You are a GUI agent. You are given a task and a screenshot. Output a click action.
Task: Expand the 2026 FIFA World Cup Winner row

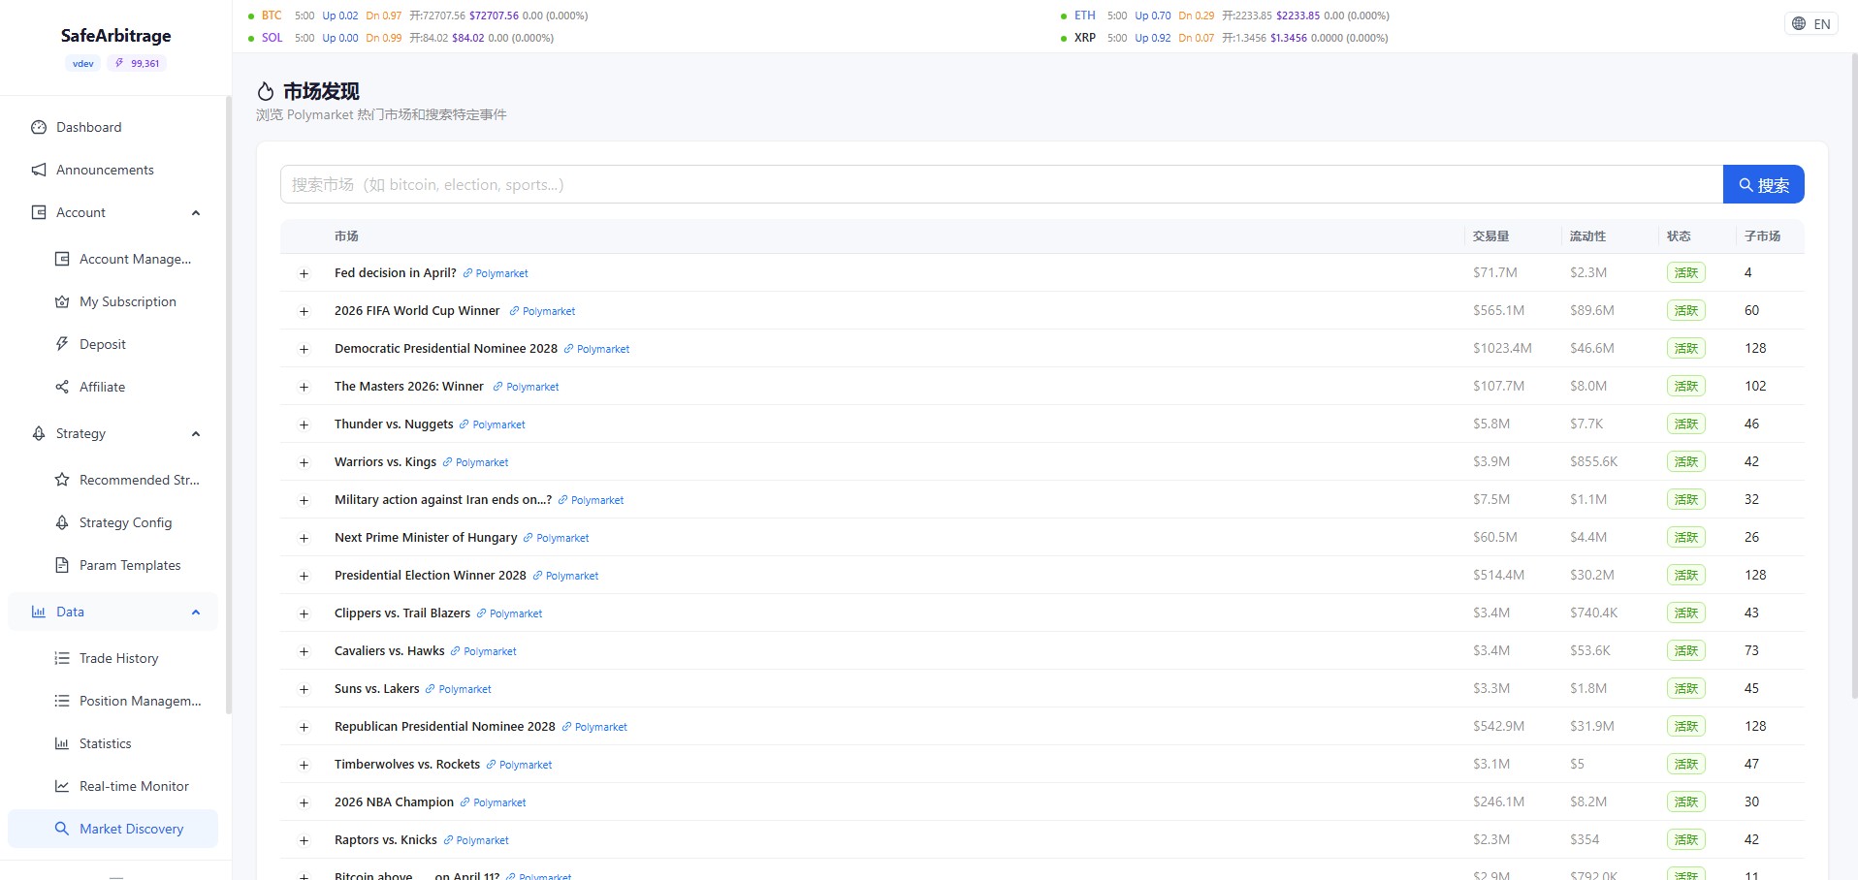click(x=304, y=312)
